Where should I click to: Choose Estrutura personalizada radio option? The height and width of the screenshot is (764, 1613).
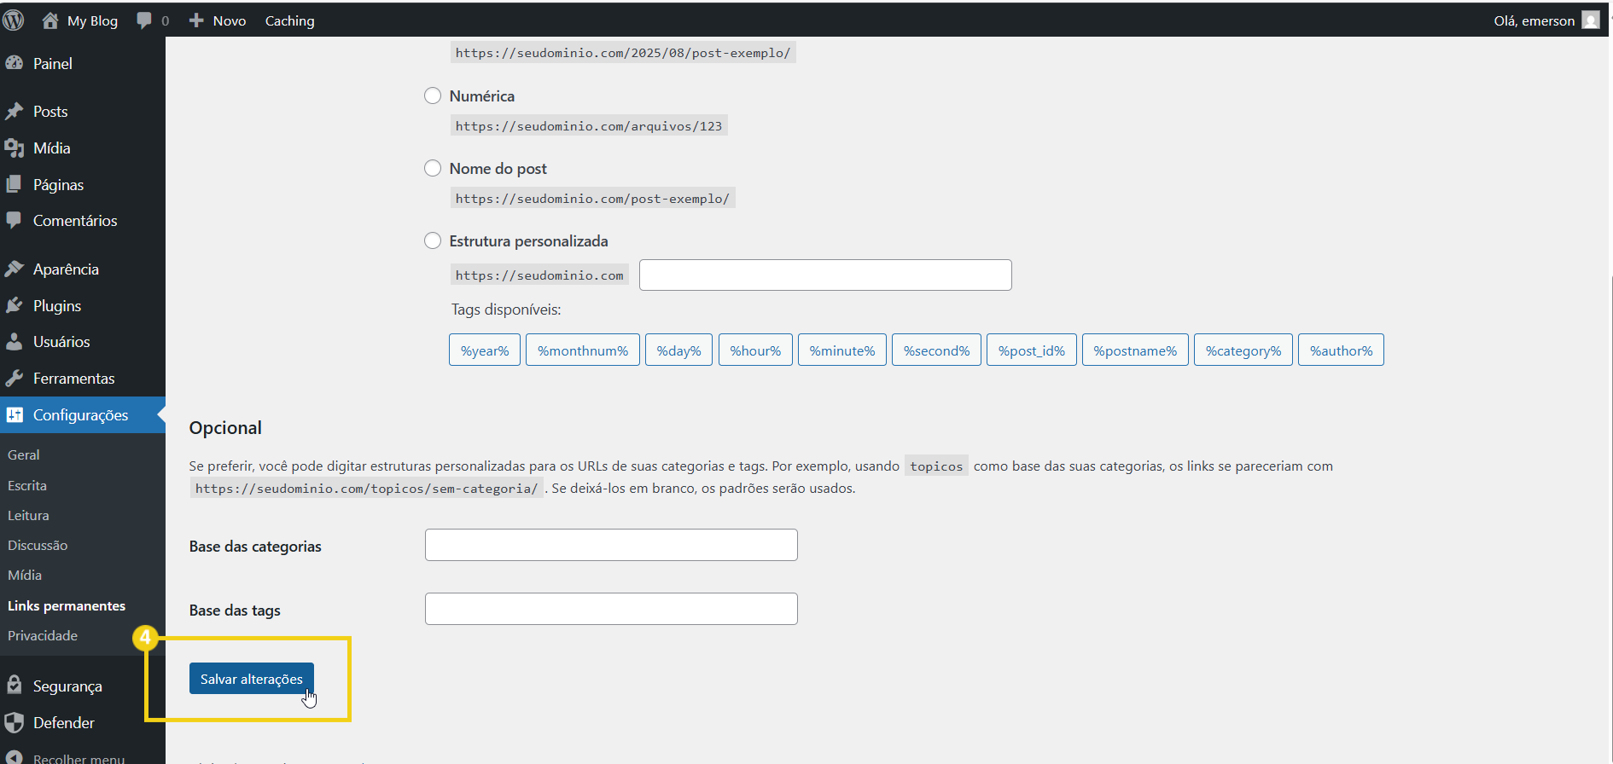point(433,241)
